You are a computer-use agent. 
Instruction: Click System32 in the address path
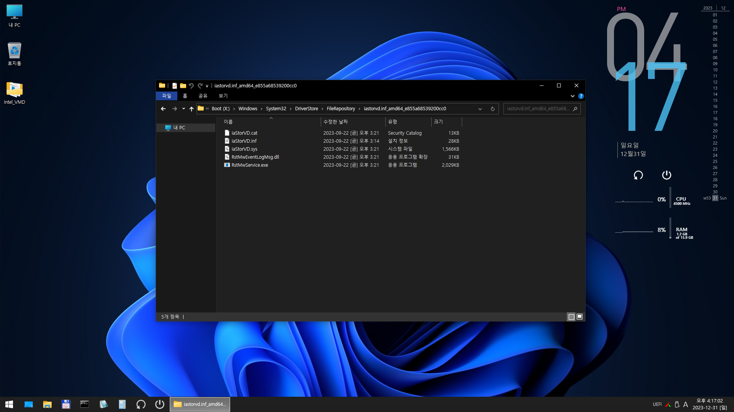pos(276,109)
